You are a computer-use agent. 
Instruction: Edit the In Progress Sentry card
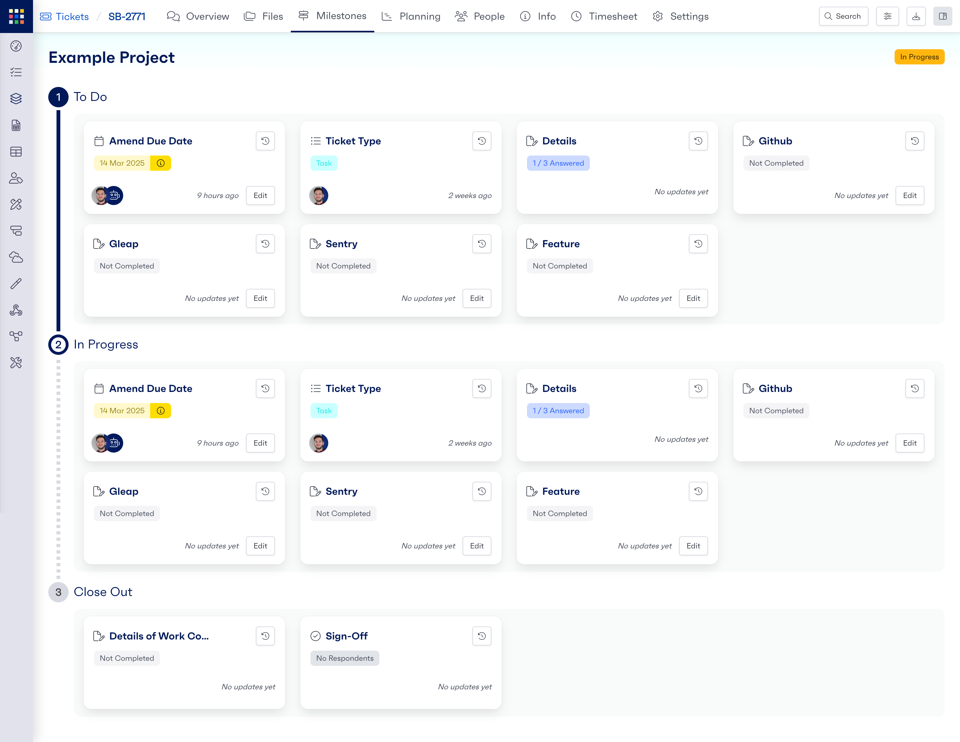pos(477,546)
